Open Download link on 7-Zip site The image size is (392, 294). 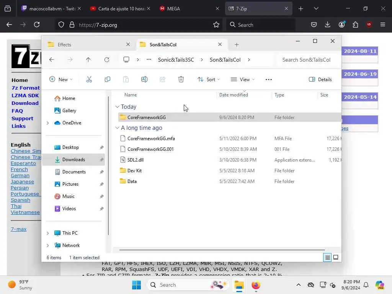[25, 103]
